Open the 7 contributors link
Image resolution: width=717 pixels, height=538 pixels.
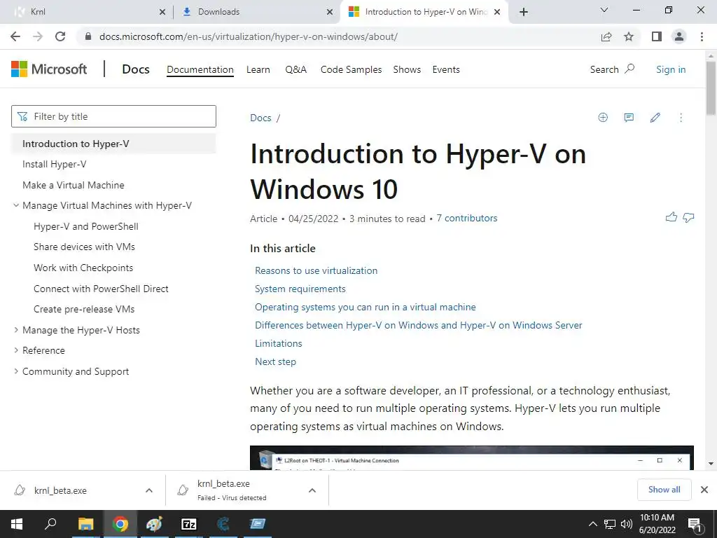pyautogui.click(x=466, y=219)
